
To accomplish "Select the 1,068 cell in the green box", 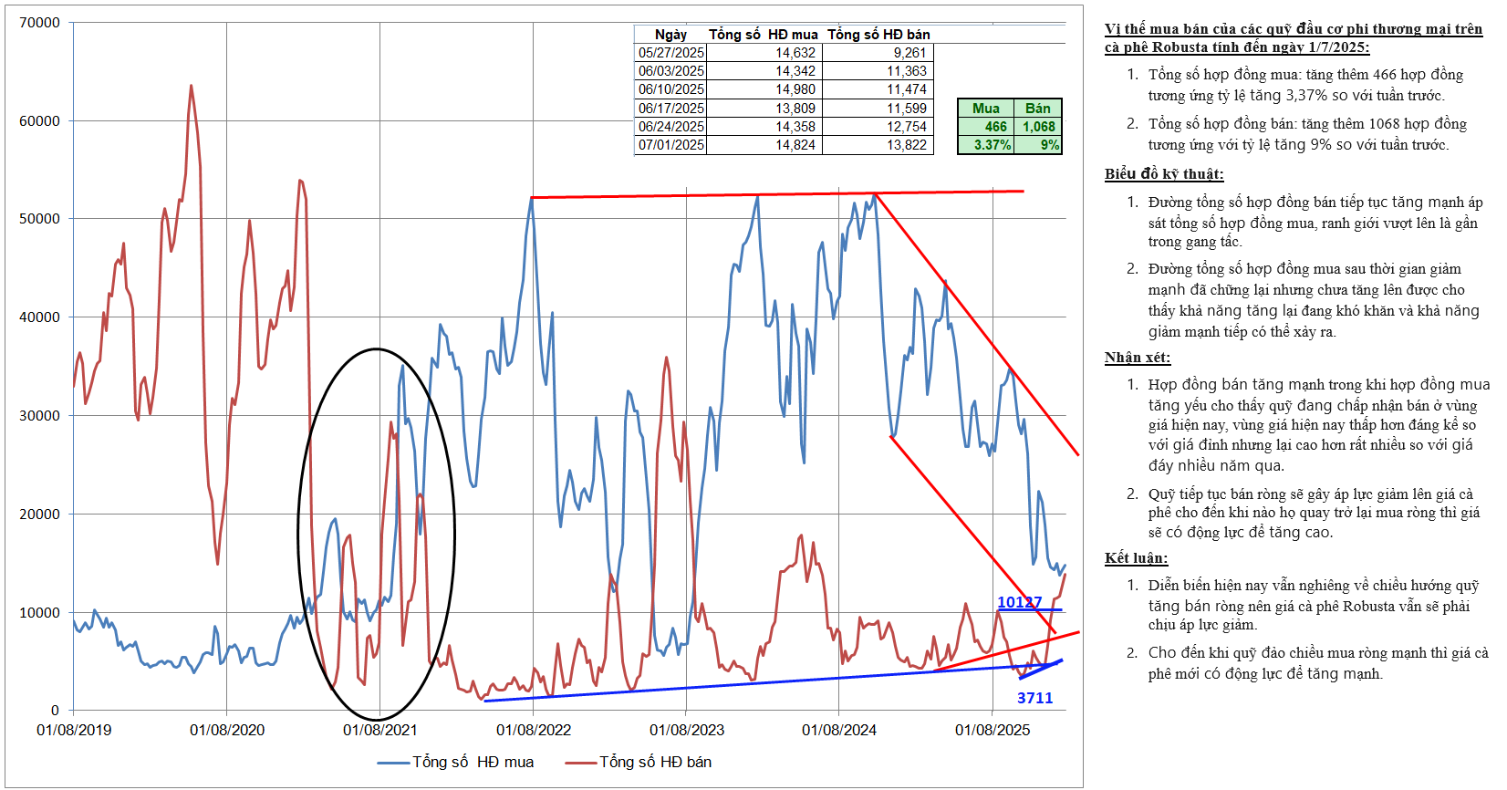I will 1038,127.
